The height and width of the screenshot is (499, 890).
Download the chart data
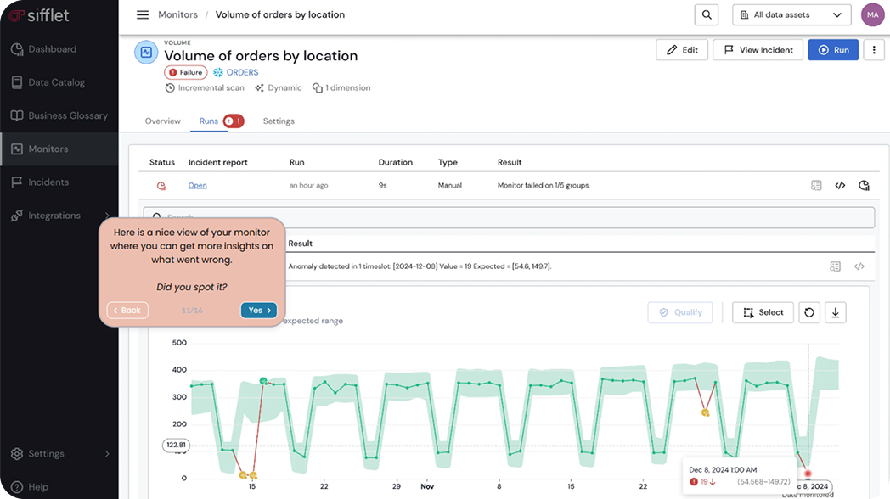click(835, 312)
